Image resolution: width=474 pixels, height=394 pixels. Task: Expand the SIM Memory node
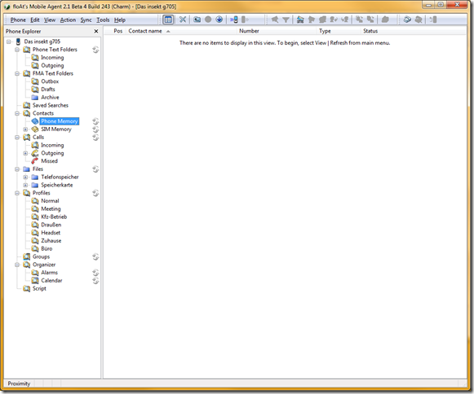coord(25,129)
